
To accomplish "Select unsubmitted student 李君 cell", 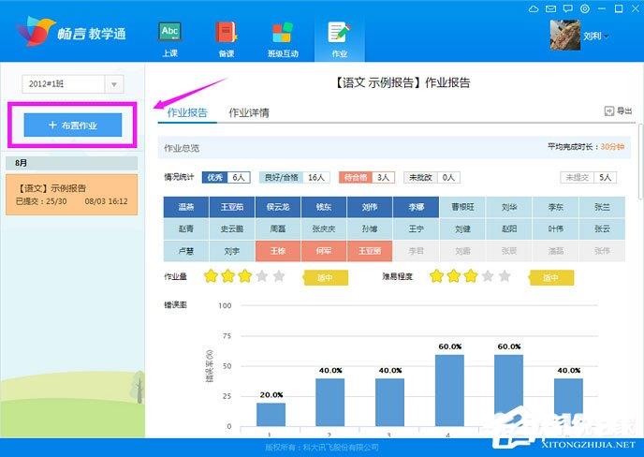I will (x=416, y=251).
